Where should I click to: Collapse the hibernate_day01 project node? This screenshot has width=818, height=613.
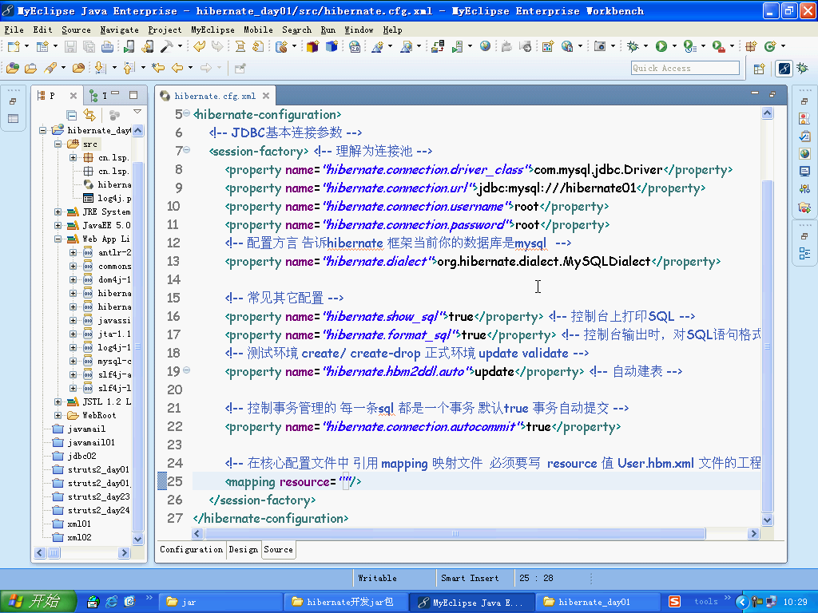coord(43,130)
